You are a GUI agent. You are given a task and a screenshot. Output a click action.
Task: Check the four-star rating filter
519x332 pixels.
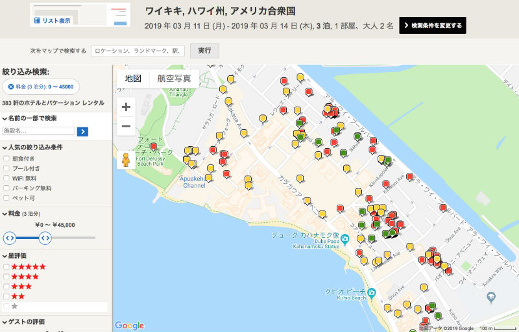[6, 277]
